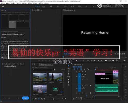
Task: Select the Slip tool
Action: pyautogui.click(x=68, y=77)
